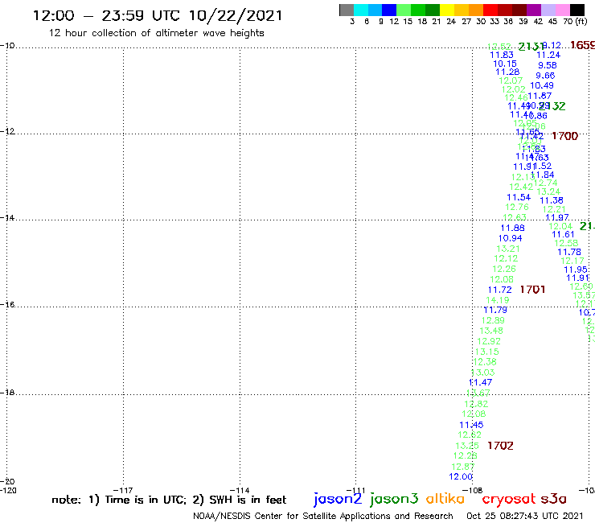Select the pink legend color swatch
The width and height of the screenshot is (595, 523).
pos(562,10)
